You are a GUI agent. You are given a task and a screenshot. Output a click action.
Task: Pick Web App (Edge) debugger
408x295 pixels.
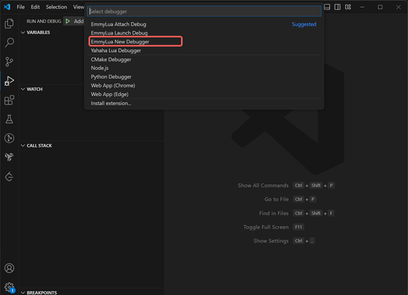coord(204,94)
